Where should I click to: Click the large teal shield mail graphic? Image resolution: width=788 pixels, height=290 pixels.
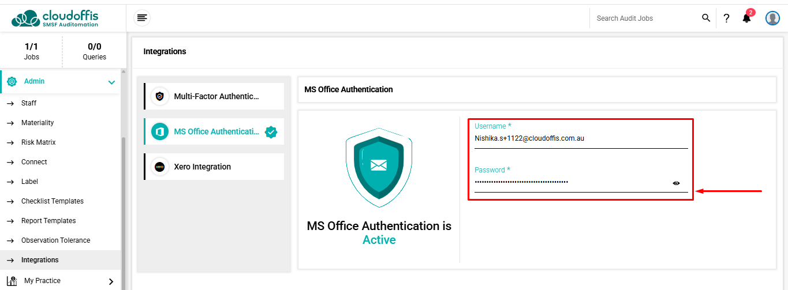point(379,168)
